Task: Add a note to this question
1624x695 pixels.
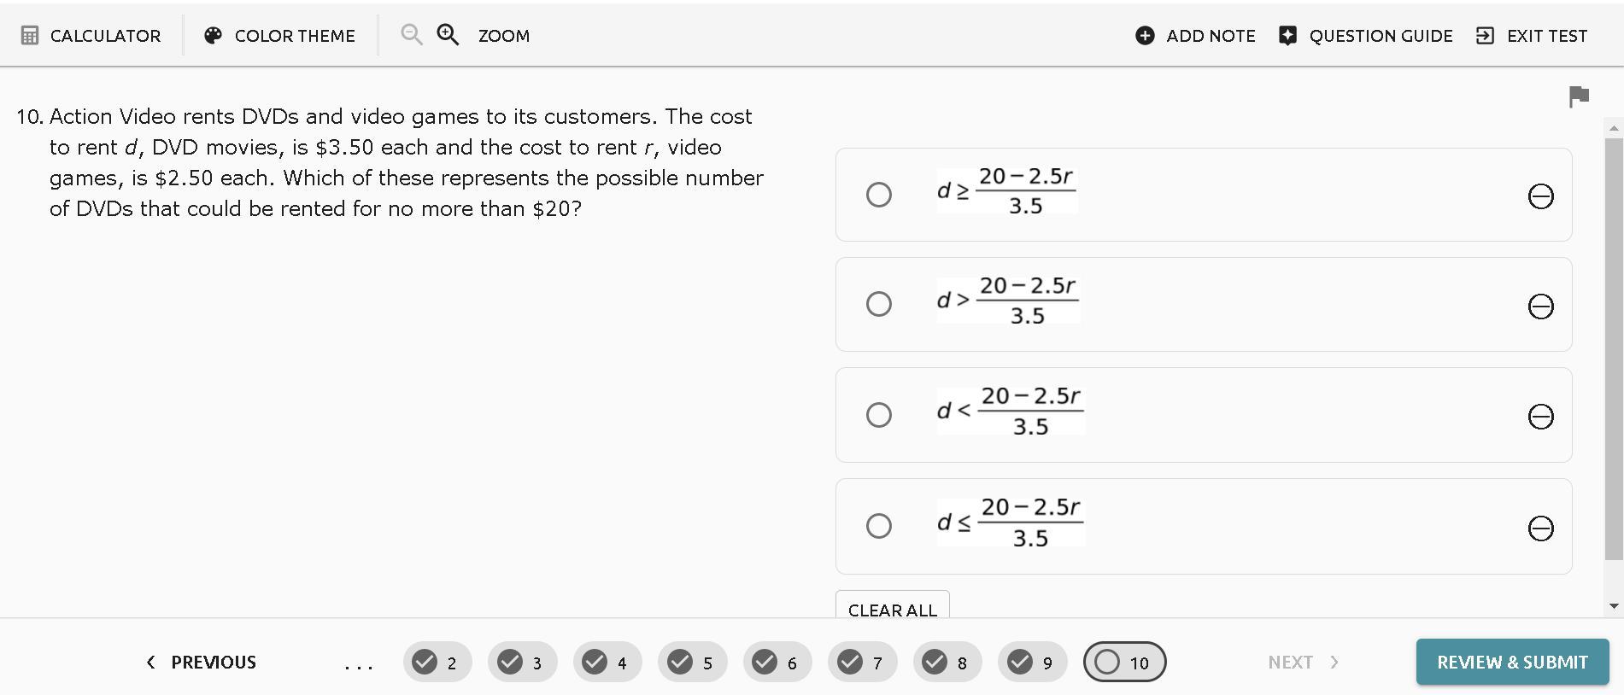Action: pos(1195,36)
